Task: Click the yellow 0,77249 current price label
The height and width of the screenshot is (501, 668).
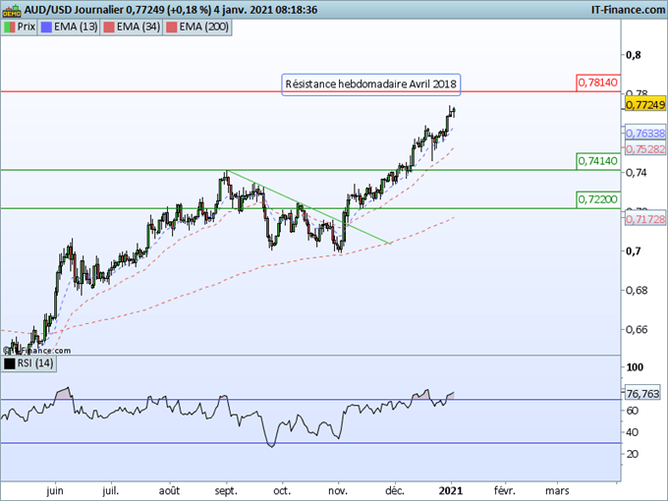Action: [645, 104]
